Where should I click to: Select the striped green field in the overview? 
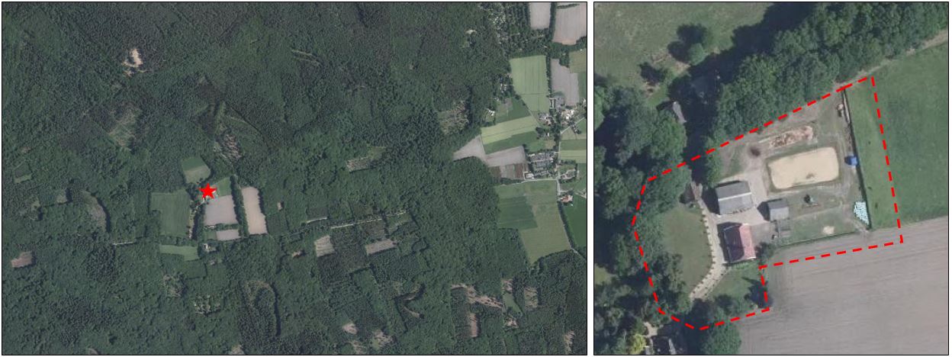pyautogui.click(x=529, y=83)
